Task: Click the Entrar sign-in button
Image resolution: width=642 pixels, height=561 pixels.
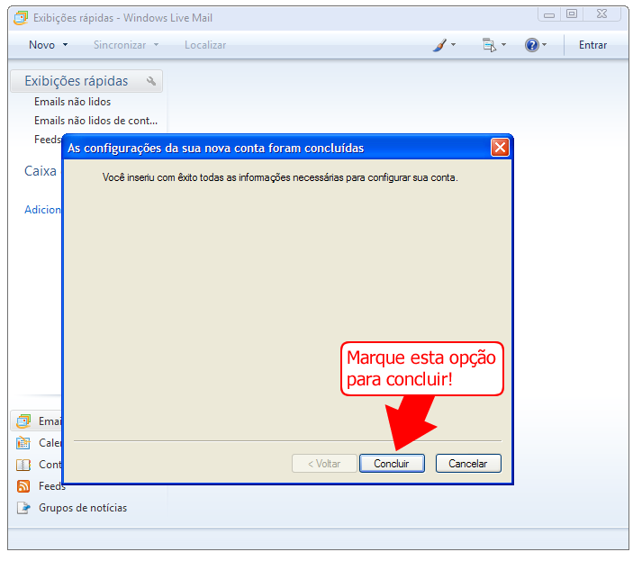Action: click(x=592, y=45)
